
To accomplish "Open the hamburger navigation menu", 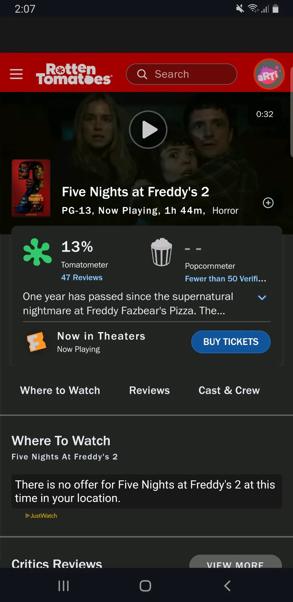I will 16,74.
